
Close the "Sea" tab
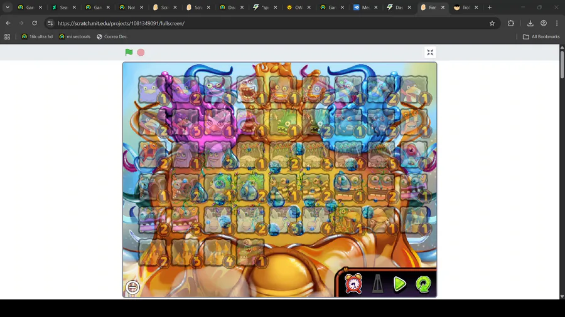pos(74,7)
